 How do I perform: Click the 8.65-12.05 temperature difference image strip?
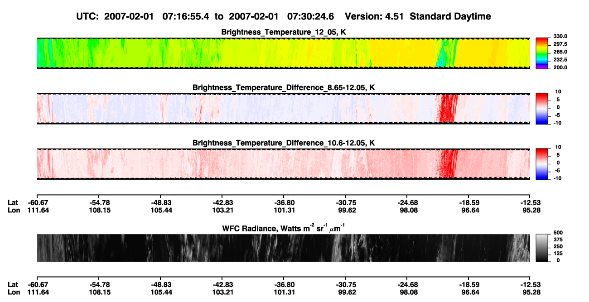tap(283, 109)
